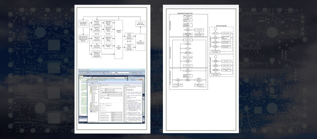Viewport: 317px width, 139px height.
Task: Click the Integrated Testing label in tall block
Action: [119, 31]
